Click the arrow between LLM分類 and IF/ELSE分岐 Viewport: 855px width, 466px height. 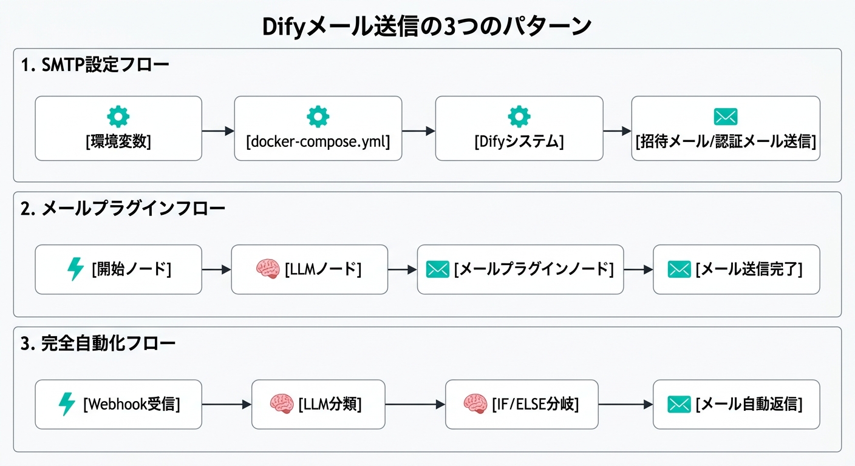tap(415, 404)
